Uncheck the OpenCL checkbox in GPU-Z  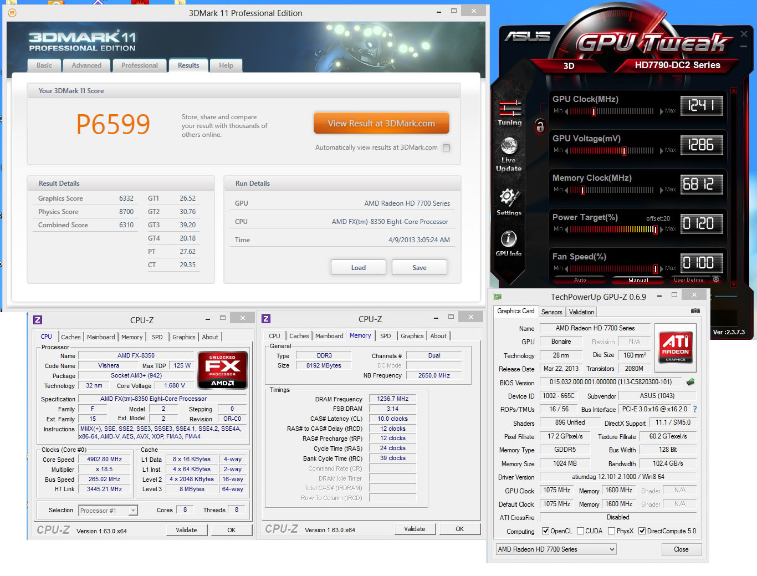coord(545,531)
